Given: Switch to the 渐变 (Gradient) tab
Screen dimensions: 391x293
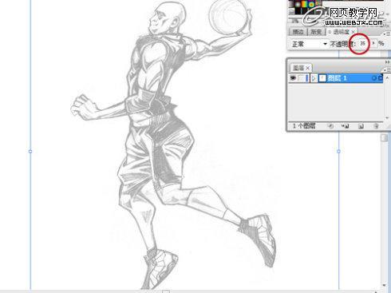Looking at the screenshot, I should (x=316, y=32).
